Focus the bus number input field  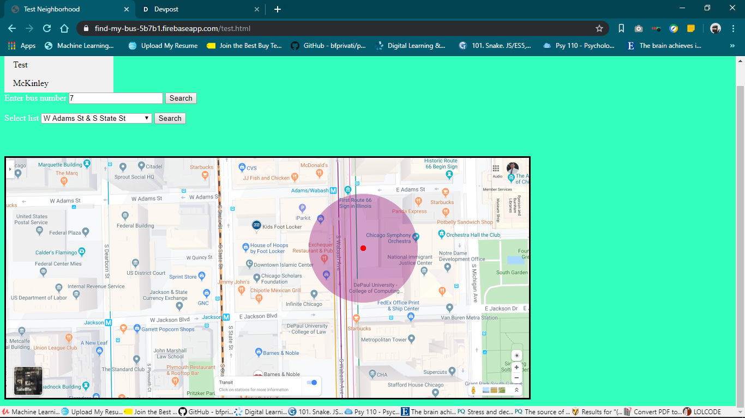click(116, 98)
